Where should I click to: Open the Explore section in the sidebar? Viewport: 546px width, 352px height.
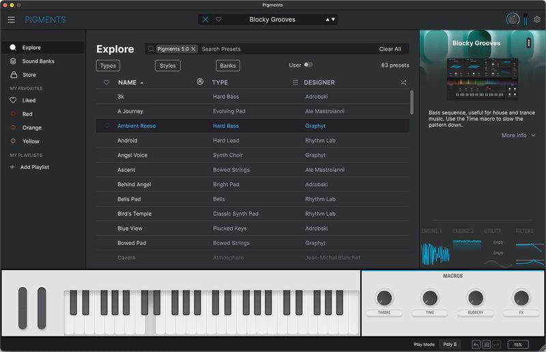click(43, 48)
